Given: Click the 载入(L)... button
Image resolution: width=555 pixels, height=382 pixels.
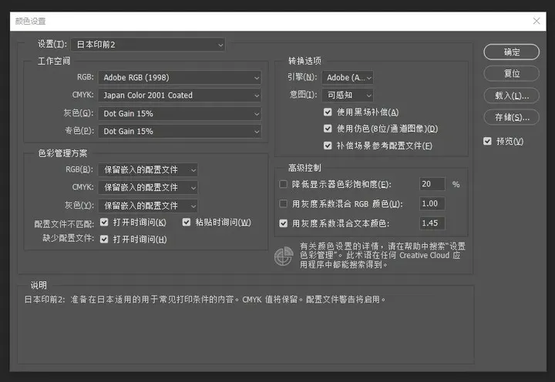Looking at the screenshot, I should tap(512, 95).
